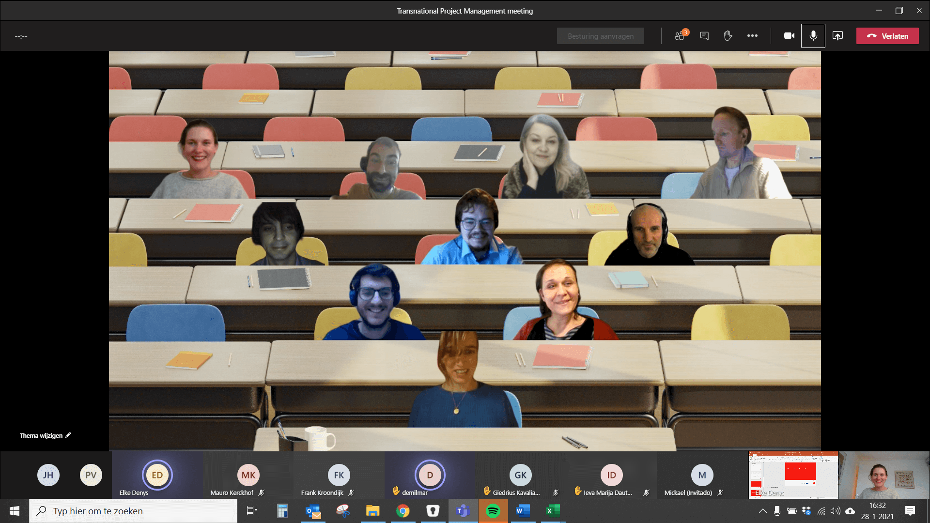Click the taskbar search field
Image resolution: width=930 pixels, height=523 pixels.
pos(133,511)
